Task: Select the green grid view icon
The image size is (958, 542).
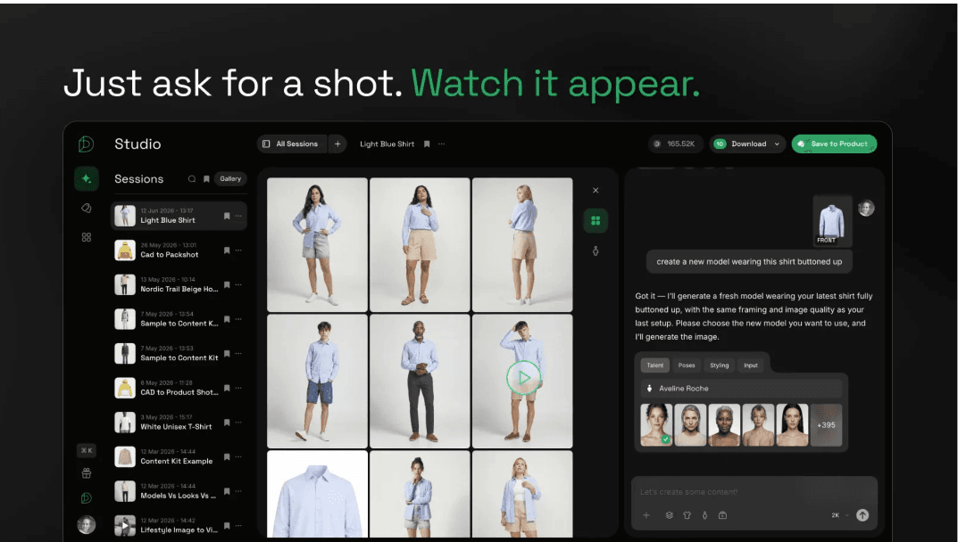Action: [x=596, y=220]
